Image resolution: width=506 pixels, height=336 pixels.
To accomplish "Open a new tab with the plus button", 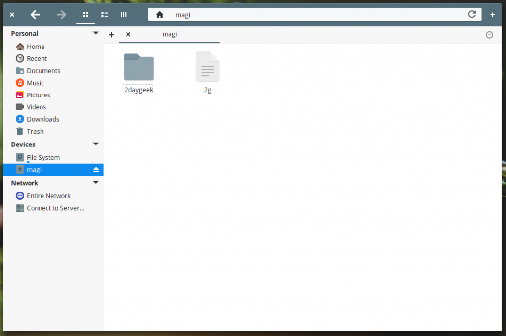I will click(111, 34).
